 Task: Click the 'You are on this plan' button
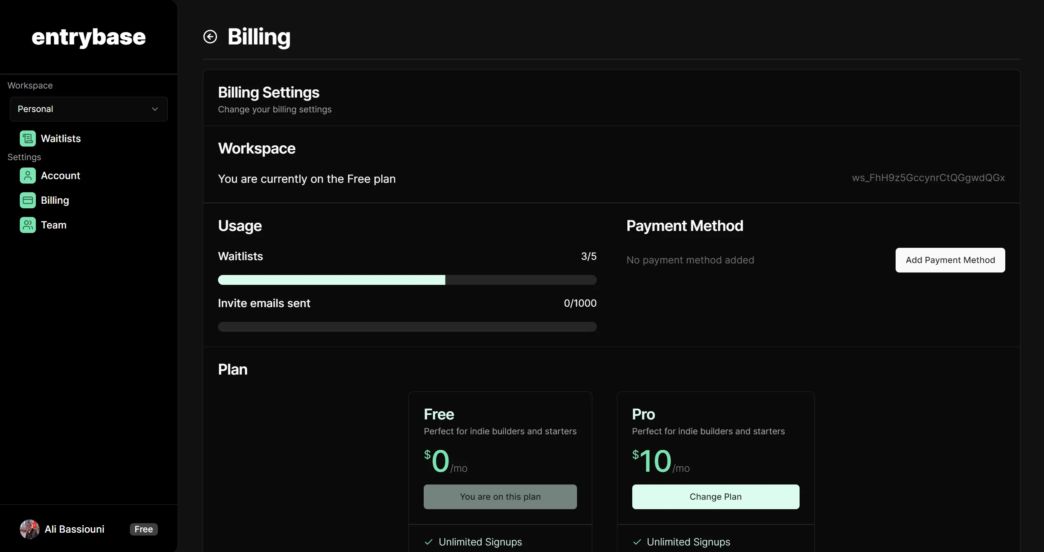[x=500, y=497]
